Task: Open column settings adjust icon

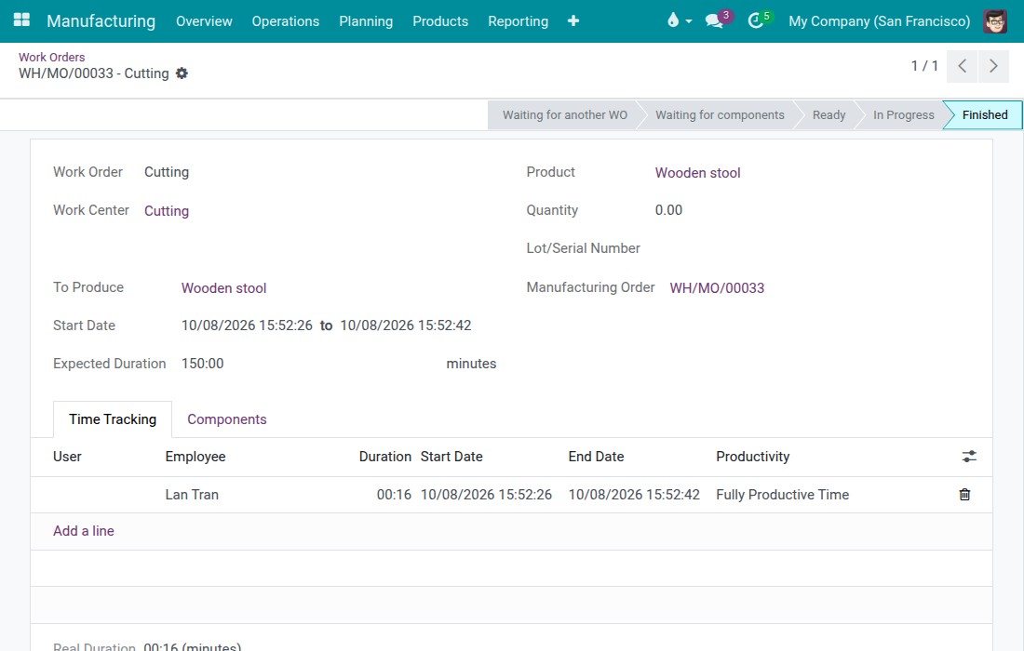Action: click(969, 457)
